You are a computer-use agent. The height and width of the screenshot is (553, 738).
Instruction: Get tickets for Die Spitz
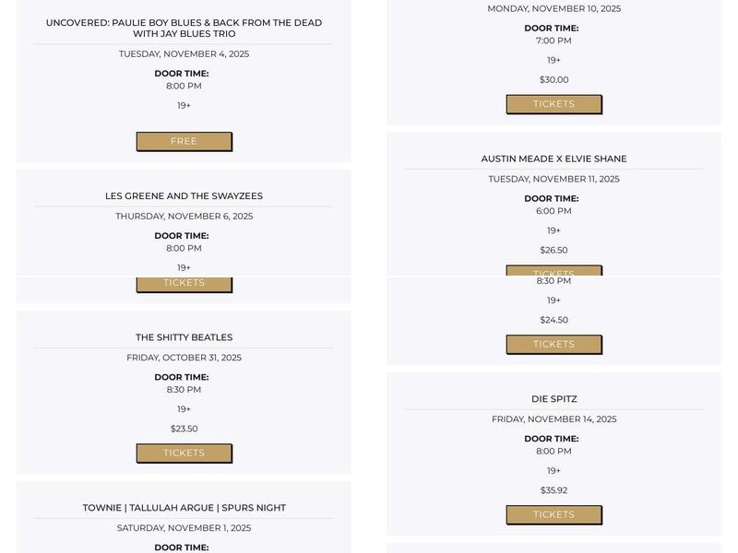tap(553, 514)
